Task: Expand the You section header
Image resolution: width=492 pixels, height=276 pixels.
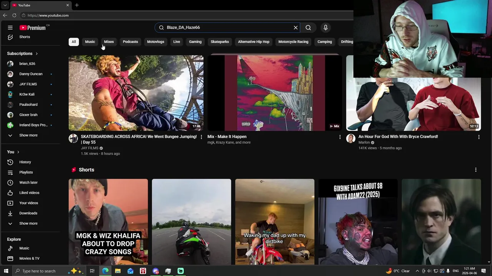Action: point(13,152)
